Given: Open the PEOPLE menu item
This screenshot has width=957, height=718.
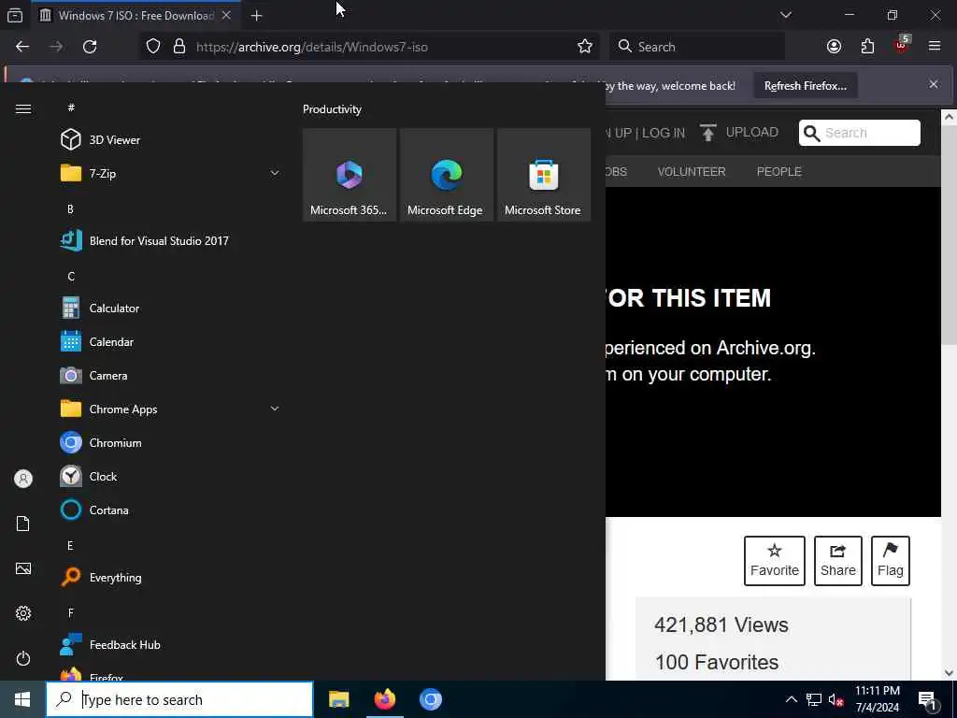Looking at the screenshot, I should [x=778, y=172].
